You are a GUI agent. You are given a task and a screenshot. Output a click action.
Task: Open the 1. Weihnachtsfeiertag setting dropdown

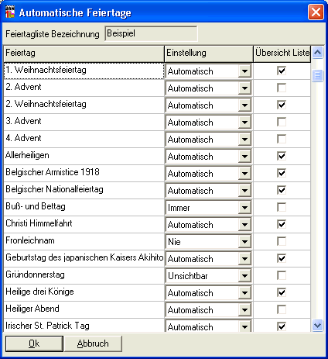[244, 71]
